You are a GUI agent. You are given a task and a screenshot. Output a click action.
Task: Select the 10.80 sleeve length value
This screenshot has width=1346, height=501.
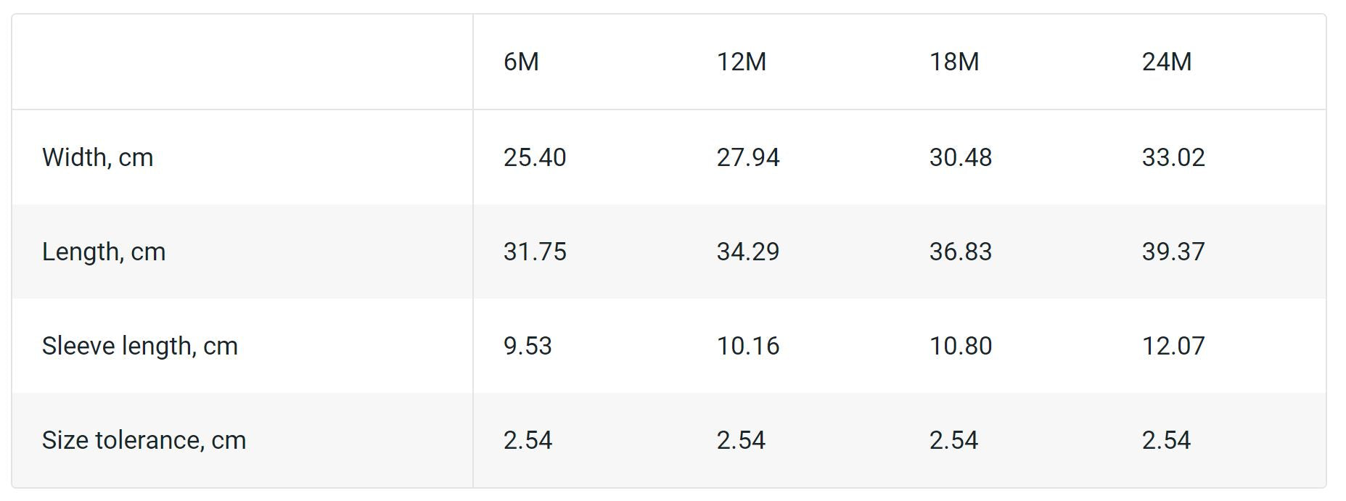[960, 347]
